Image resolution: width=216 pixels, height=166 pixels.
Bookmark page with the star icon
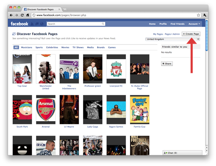pyautogui.click(x=198, y=15)
